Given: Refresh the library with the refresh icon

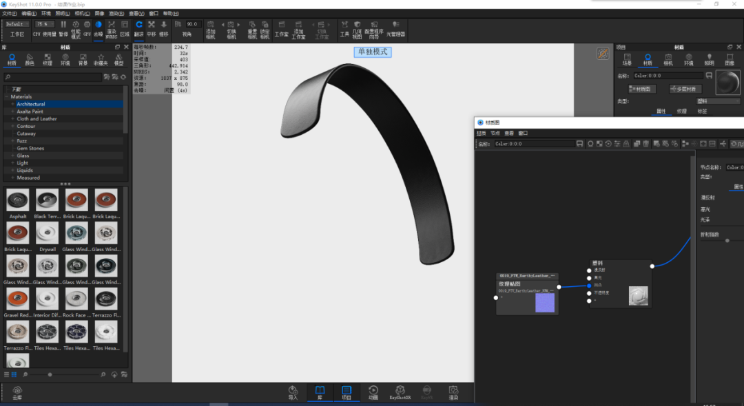Looking at the screenshot, I should (123, 77).
